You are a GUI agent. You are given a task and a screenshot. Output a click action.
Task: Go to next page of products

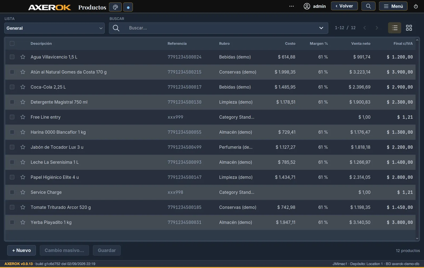[377, 28]
